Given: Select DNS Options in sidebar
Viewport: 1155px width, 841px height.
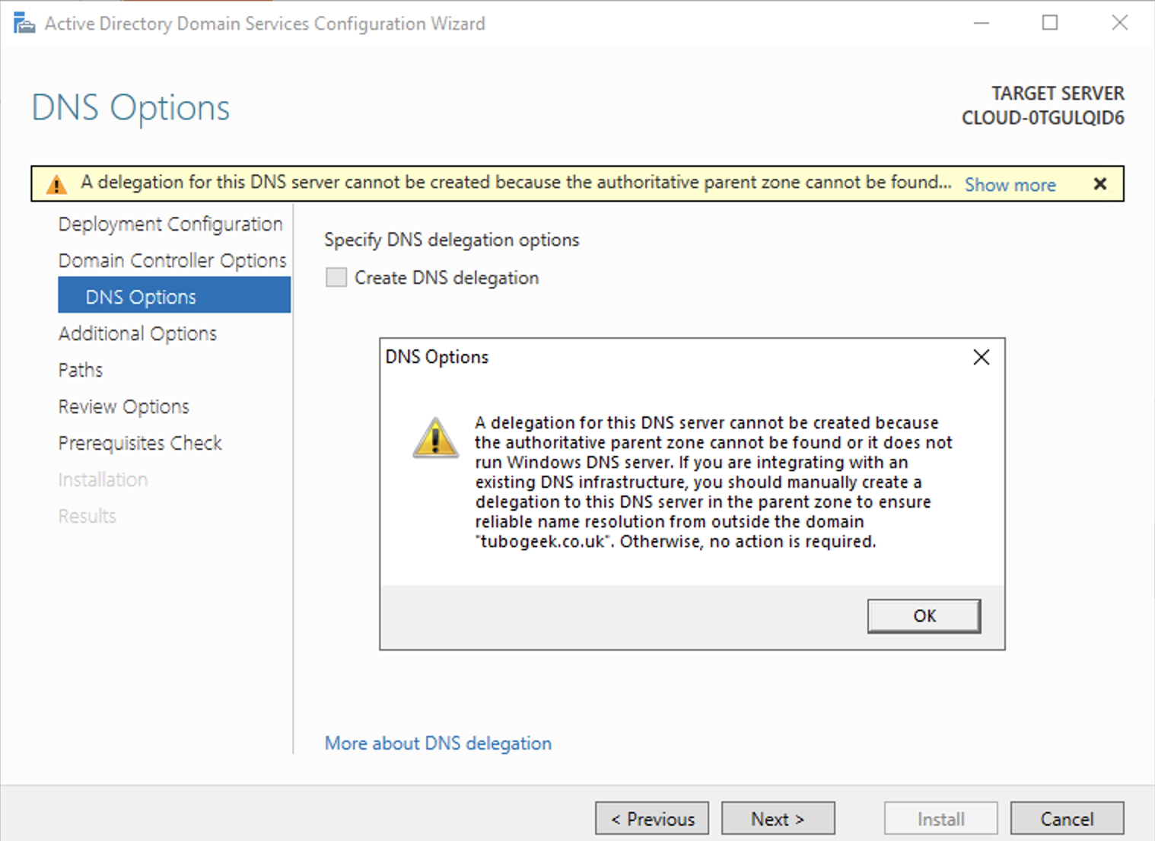Looking at the screenshot, I should point(174,295).
